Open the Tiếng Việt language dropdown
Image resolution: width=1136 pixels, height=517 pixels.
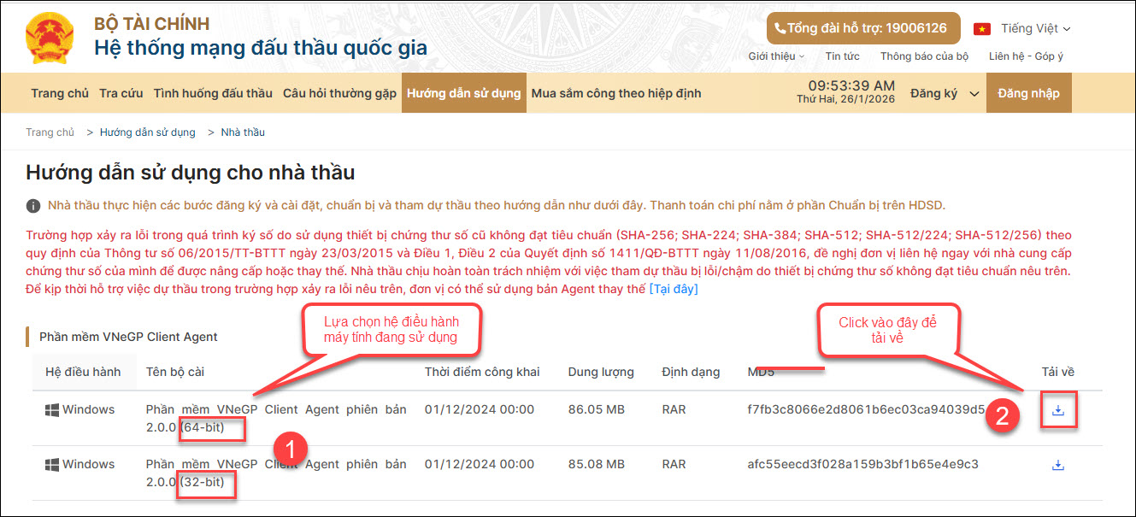coord(1035,29)
